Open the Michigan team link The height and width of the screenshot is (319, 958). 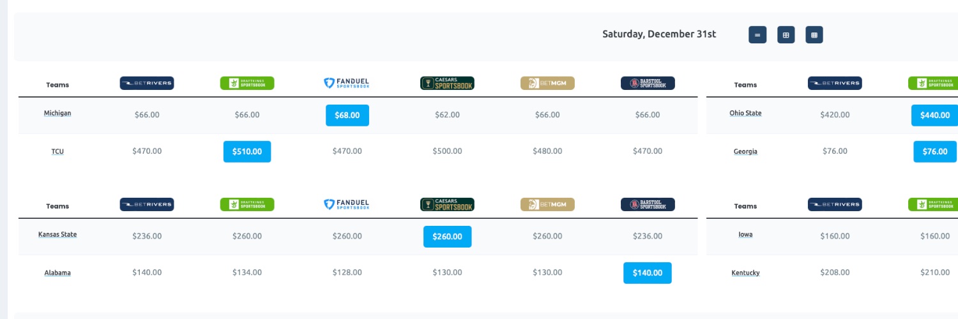pyautogui.click(x=57, y=113)
